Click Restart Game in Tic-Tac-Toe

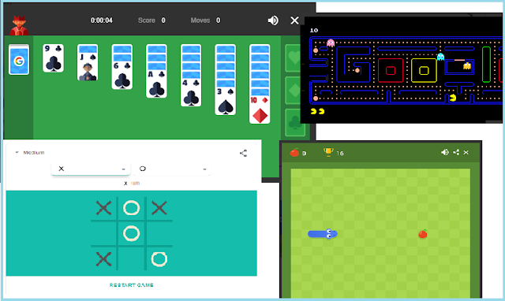132,285
